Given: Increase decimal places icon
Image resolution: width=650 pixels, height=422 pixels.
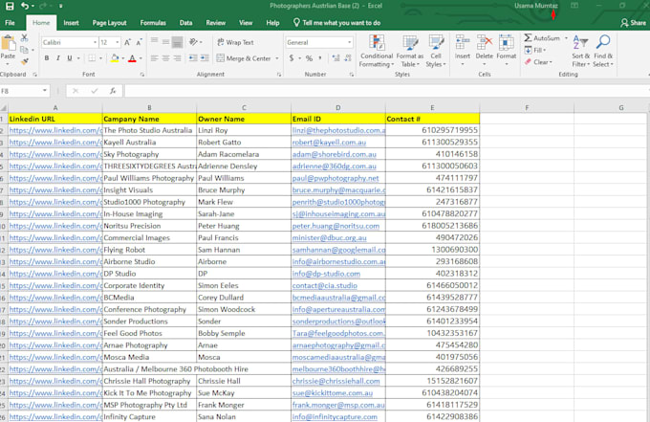Looking at the screenshot, I should [336, 58].
